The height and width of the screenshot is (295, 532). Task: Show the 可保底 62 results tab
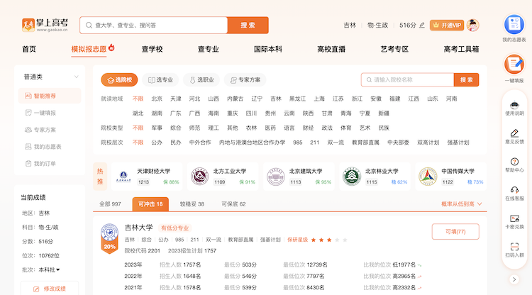tap(233, 204)
